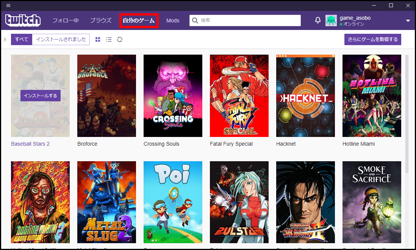Open the Crossing Souls cover art
The height and width of the screenshot is (250, 416).
(173, 96)
